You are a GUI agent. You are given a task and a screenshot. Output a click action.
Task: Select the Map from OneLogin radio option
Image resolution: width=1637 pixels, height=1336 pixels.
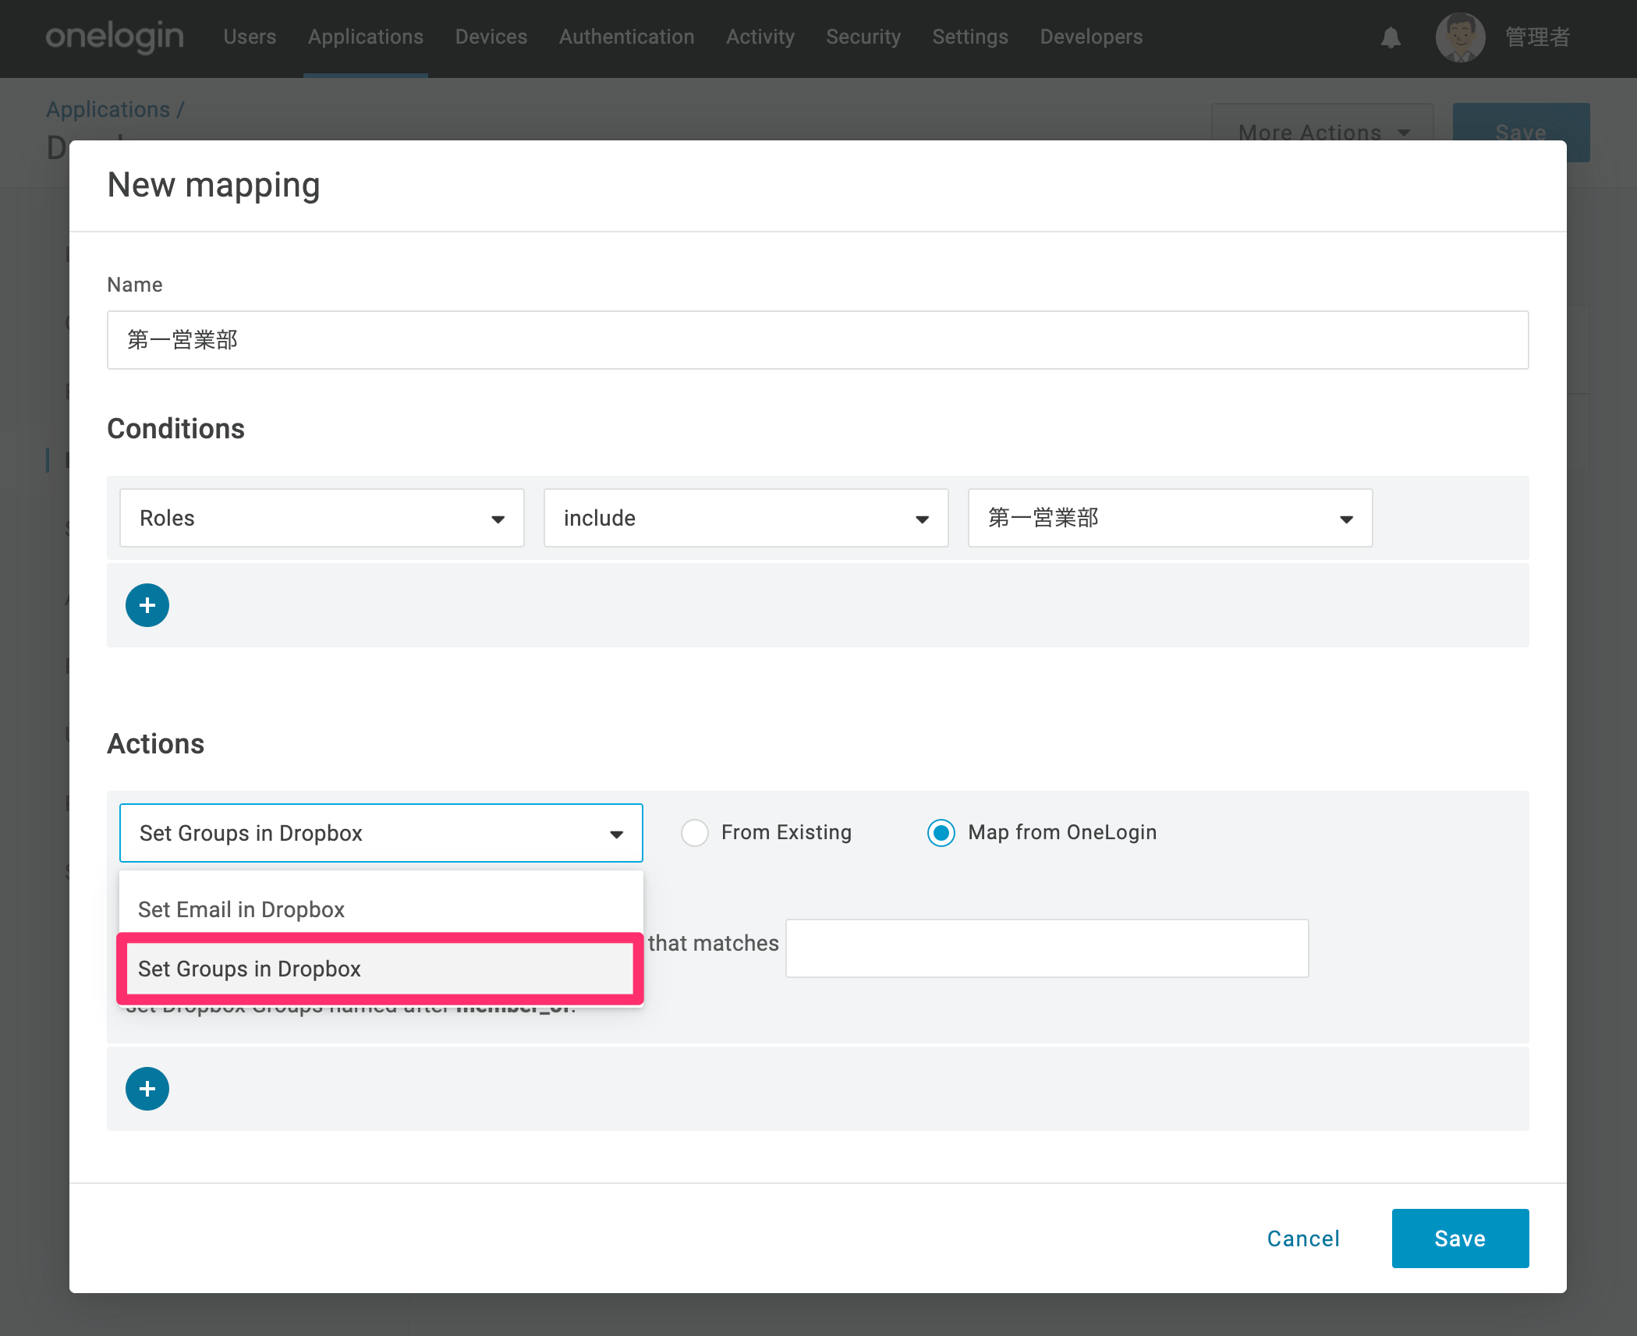click(941, 833)
